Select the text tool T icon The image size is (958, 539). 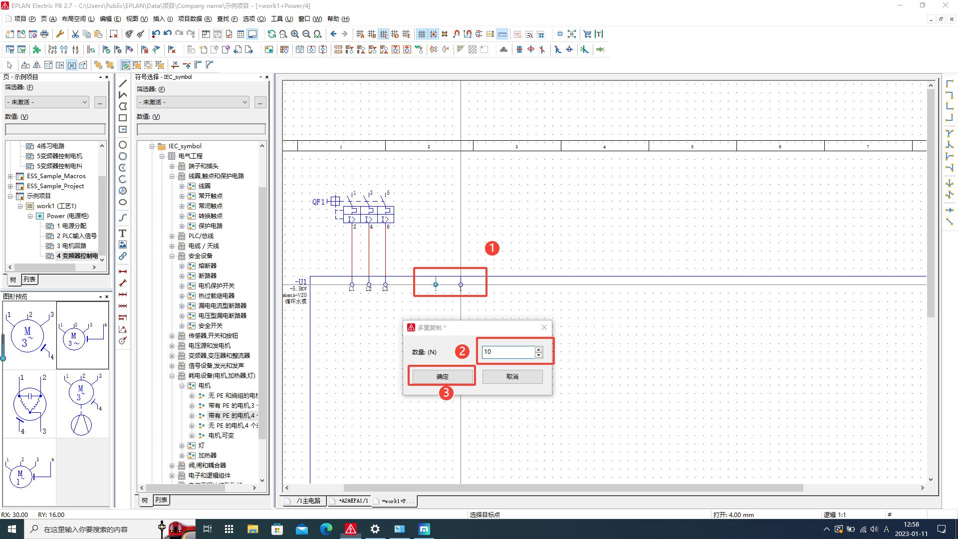click(122, 233)
